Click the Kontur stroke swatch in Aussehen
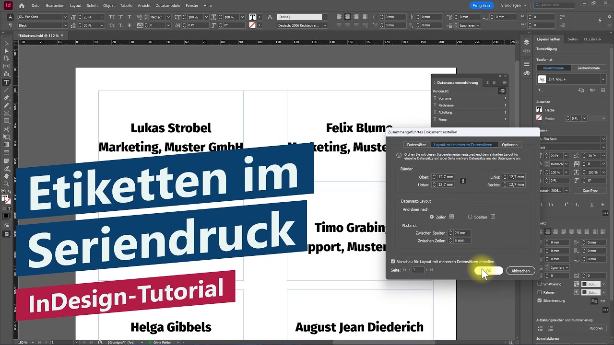 (539, 118)
